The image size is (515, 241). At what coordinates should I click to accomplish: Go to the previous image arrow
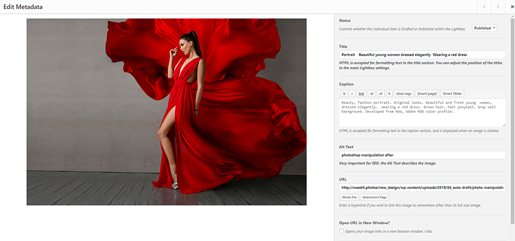point(484,6)
